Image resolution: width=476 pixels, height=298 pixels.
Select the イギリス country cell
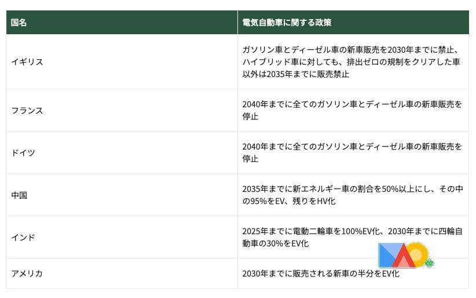[x=27, y=61]
